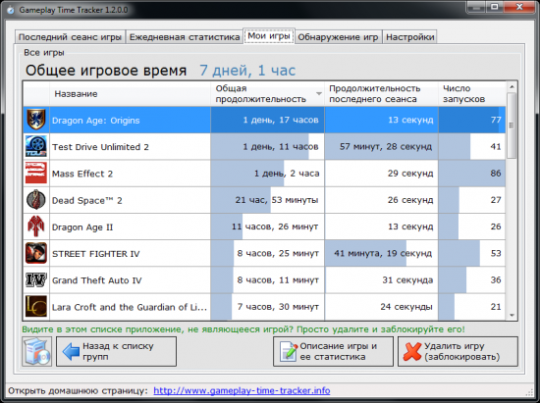Click the 7 часов, 30 минут cell
Screen dimensions: 540x403
click(x=267, y=306)
